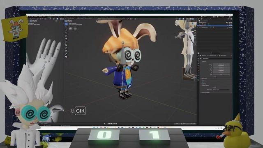Select the Scale tool in main viewport toolbar
Viewport: 263px width, 148px height.
point(66,36)
